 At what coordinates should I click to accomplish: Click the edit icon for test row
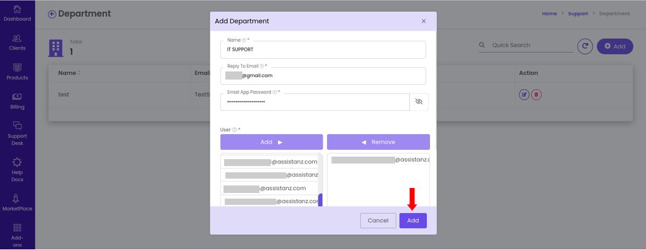point(524,95)
